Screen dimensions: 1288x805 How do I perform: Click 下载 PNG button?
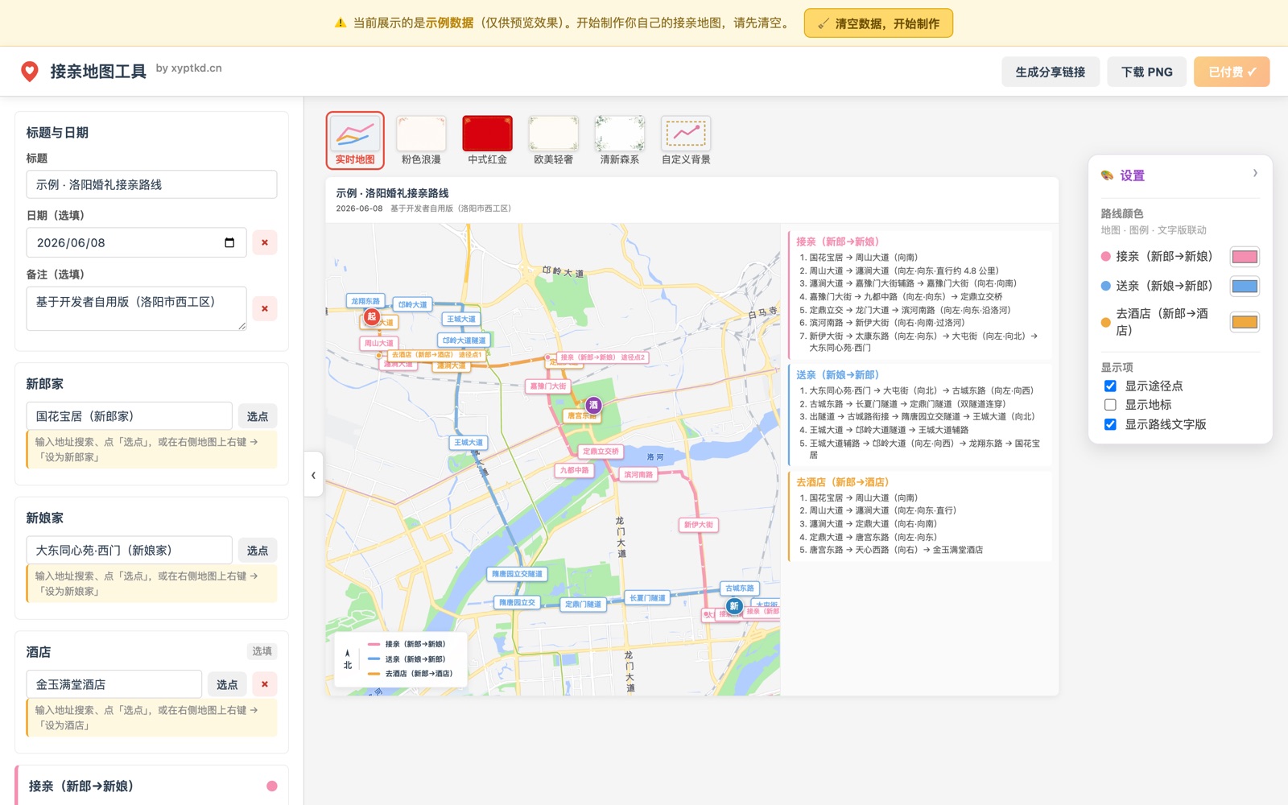[1147, 72]
